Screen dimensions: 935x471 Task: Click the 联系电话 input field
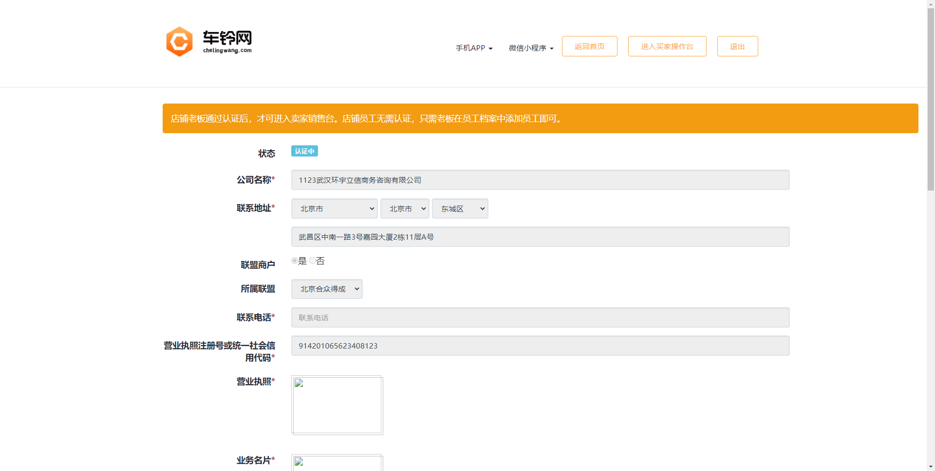point(540,317)
